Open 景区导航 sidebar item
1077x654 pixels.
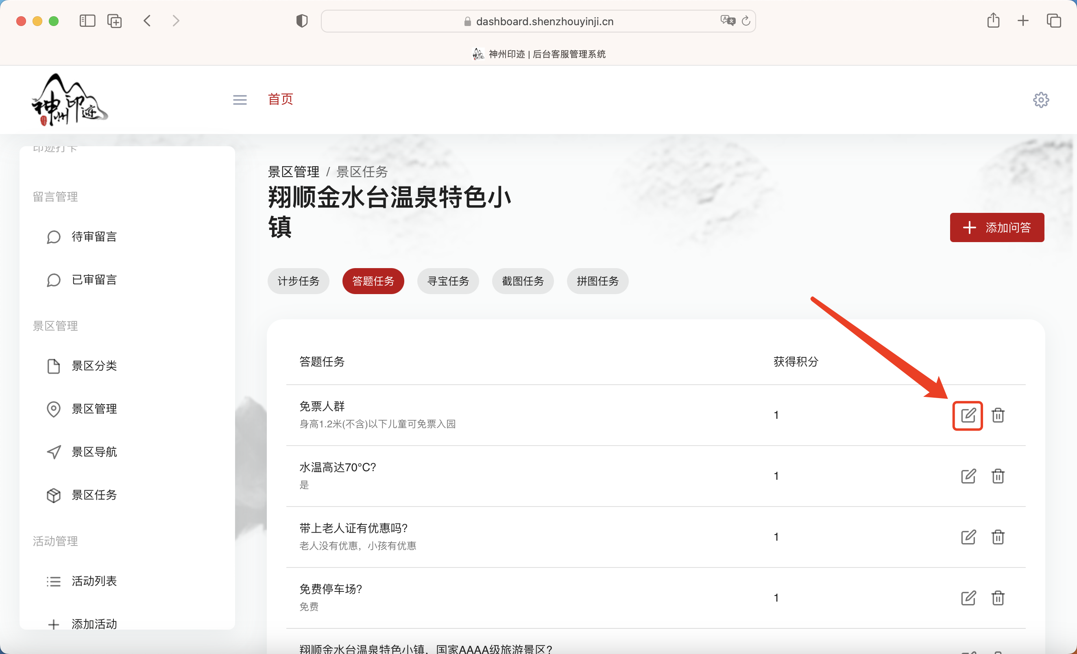[x=94, y=452]
